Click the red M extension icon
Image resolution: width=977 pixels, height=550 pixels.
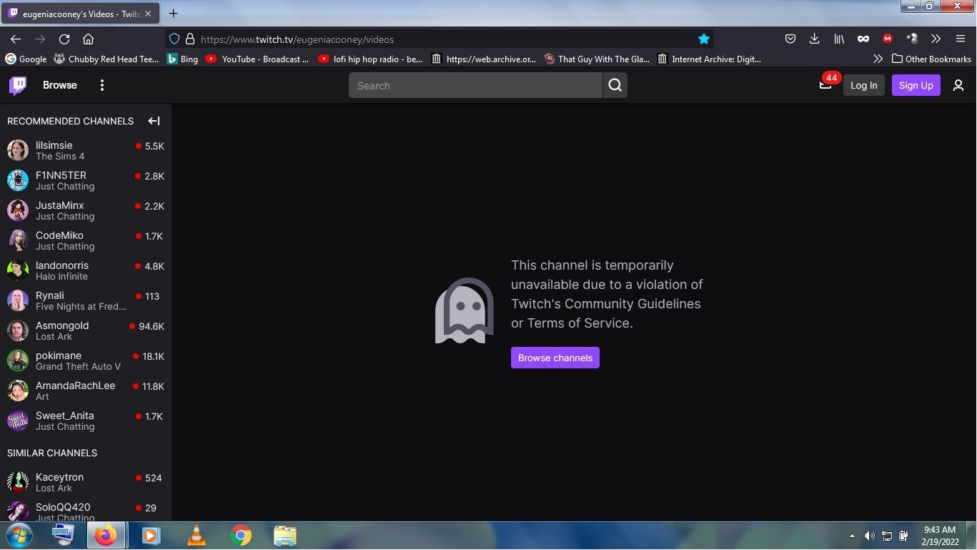[x=887, y=39]
